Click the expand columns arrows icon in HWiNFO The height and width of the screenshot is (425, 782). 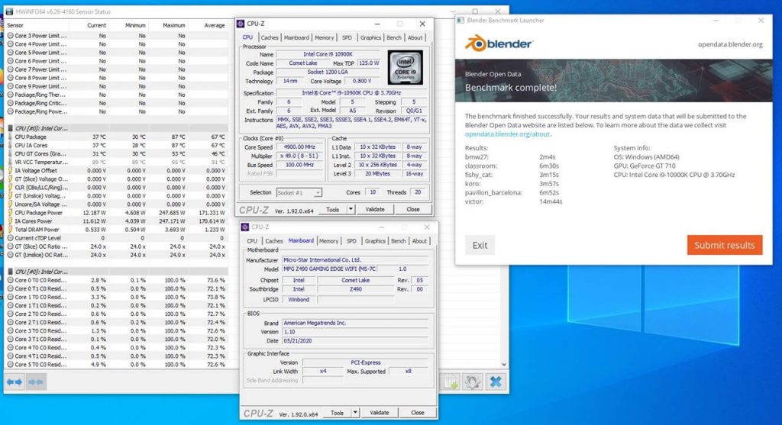15,382
